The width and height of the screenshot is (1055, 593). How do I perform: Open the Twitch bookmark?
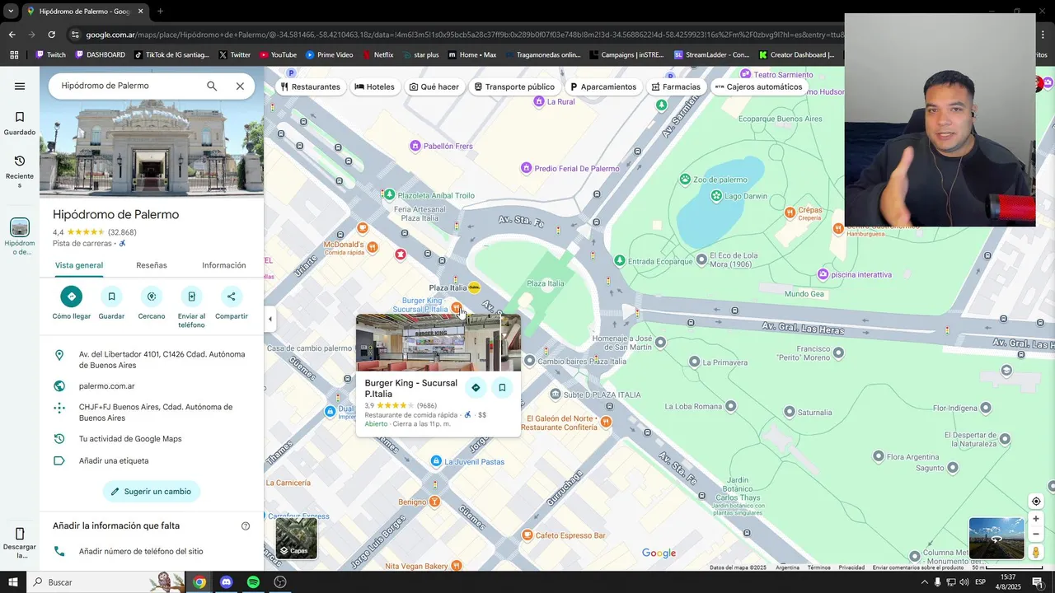[50, 55]
